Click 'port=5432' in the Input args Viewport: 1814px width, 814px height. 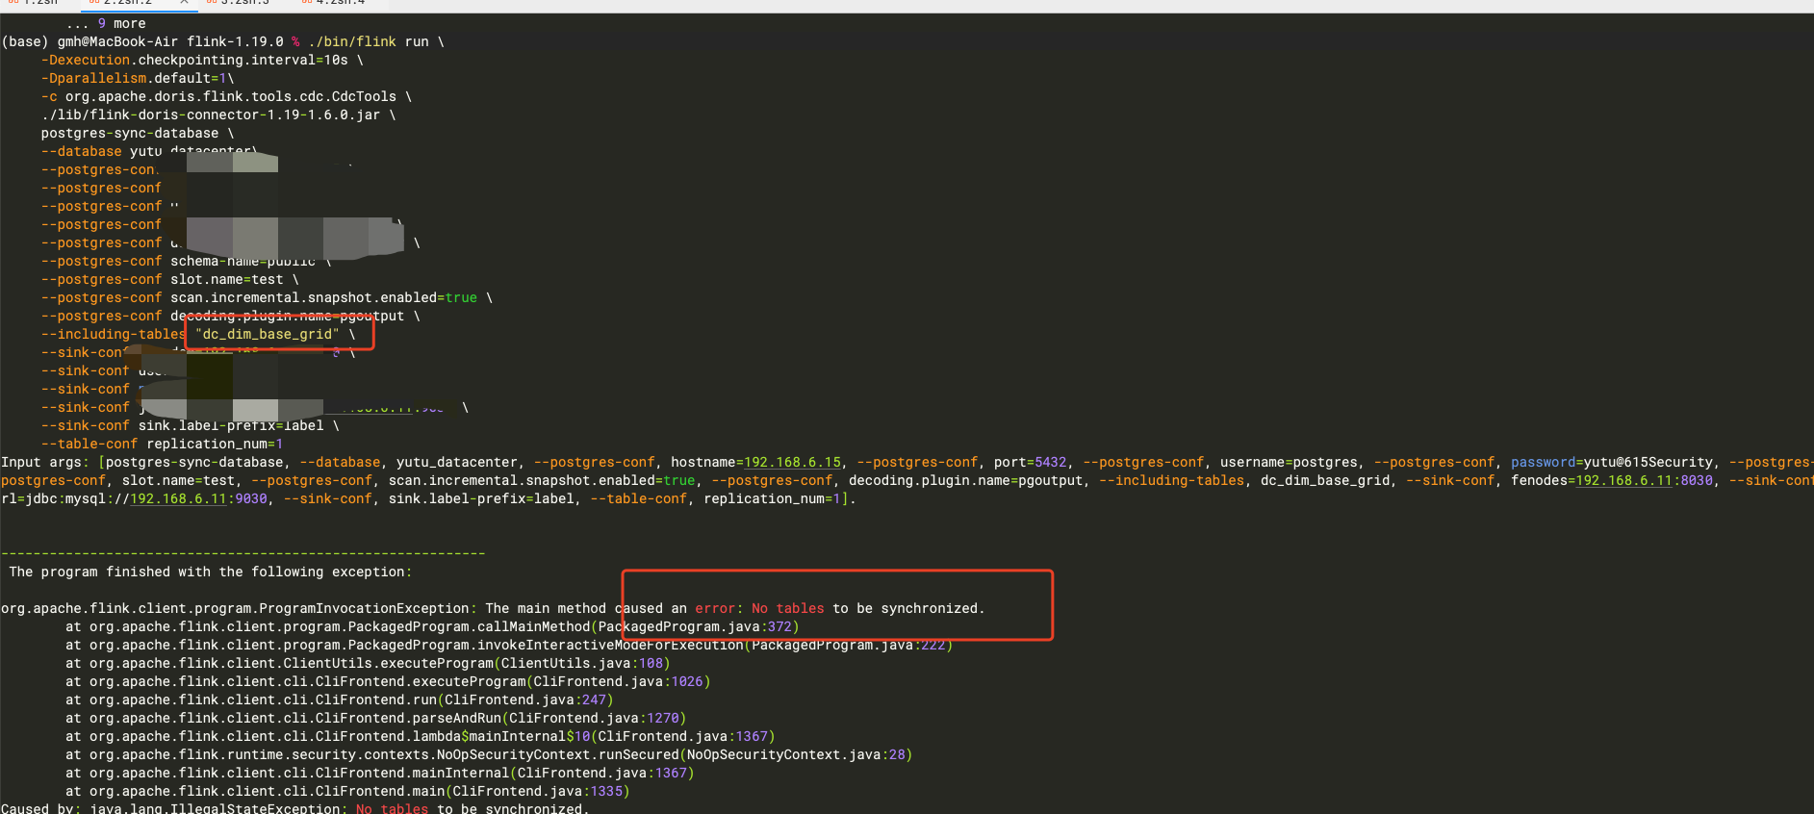pos(1030,463)
